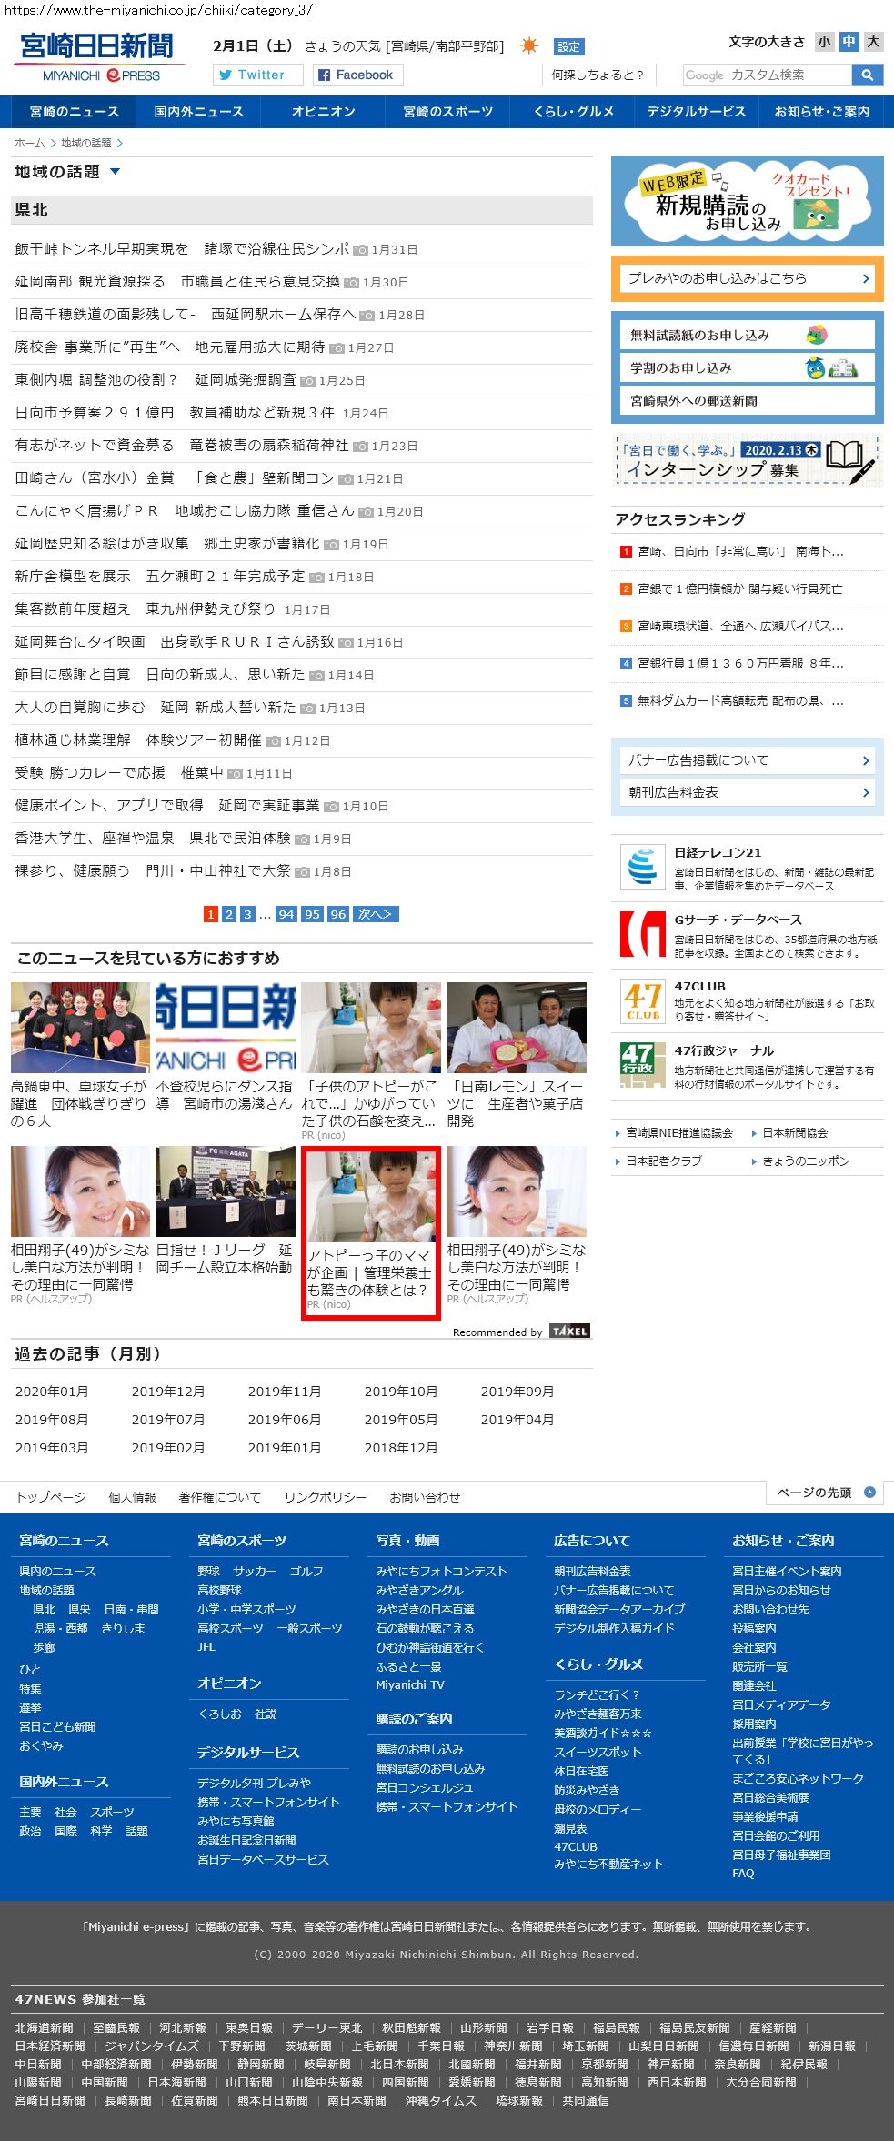Click the Miyanichi e-press logo

98,58
